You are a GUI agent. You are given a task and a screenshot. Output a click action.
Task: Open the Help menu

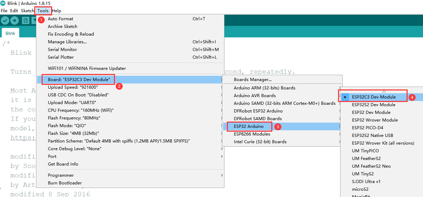(56, 11)
